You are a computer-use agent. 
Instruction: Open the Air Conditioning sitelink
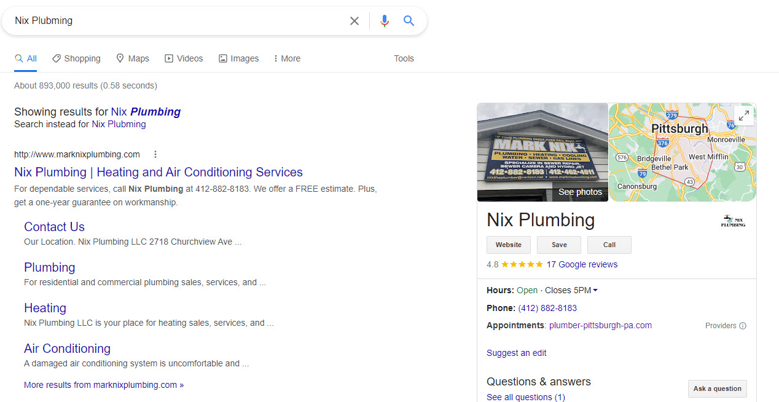pos(67,349)
